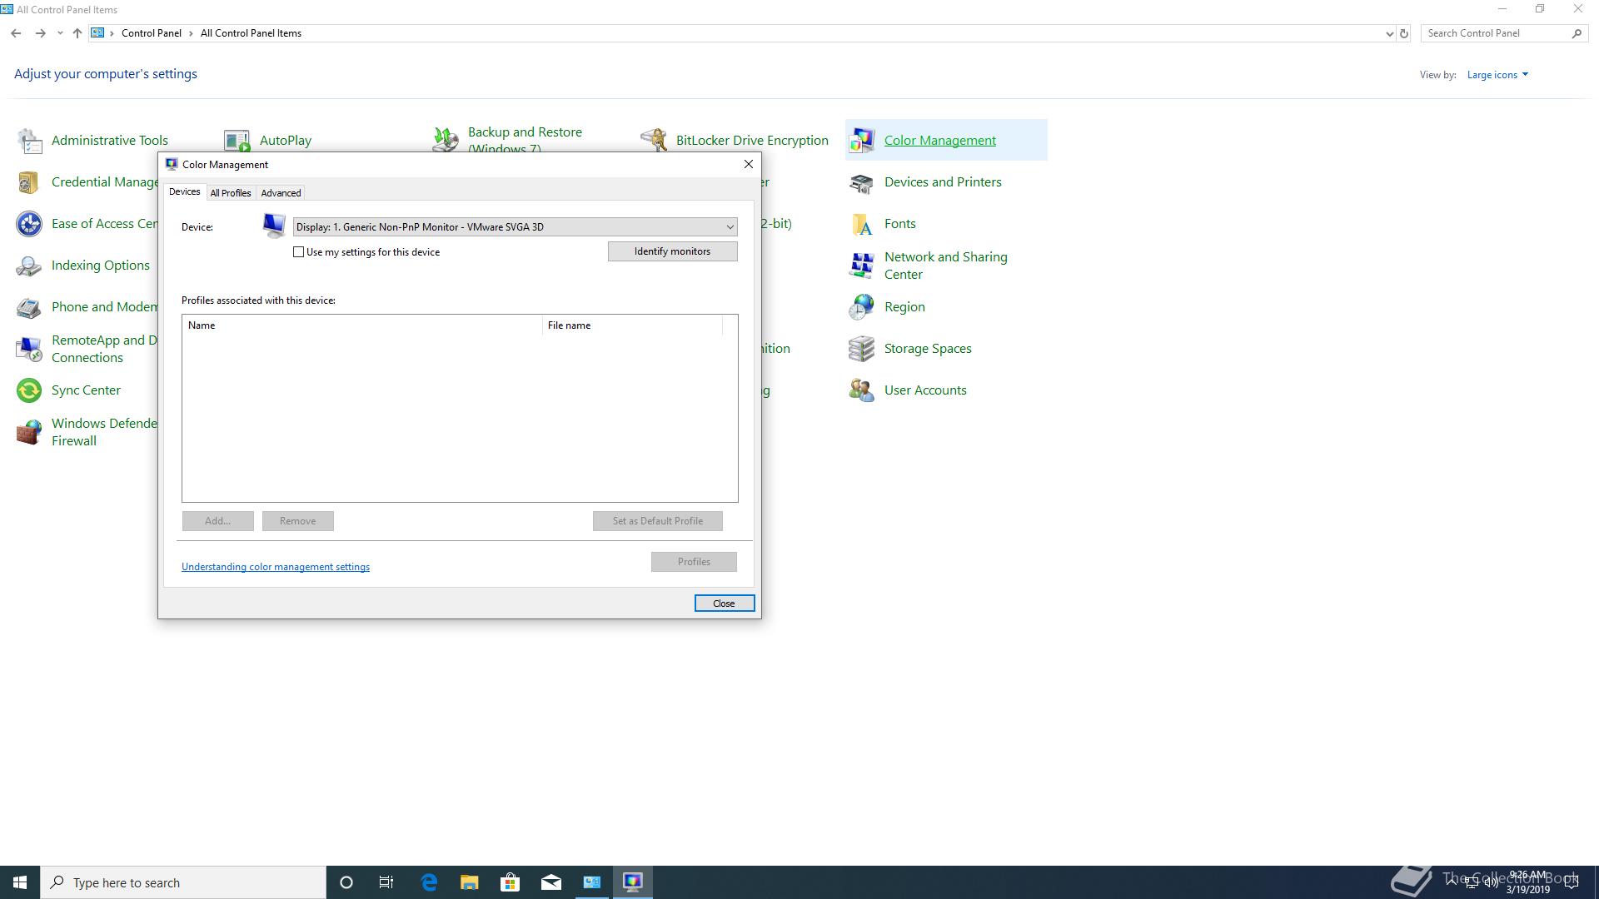
Task: Expand the address bar history dropdown
Action: pos(1389,34)
